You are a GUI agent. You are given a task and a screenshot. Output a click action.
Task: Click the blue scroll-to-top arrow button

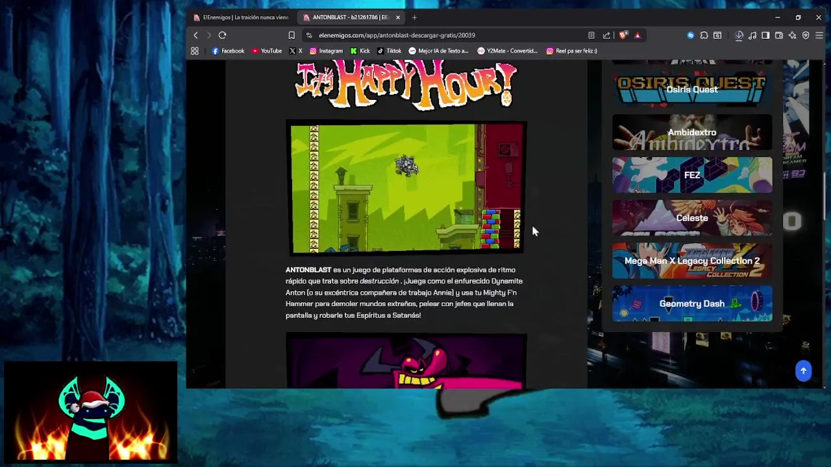[x=803, y=371]
